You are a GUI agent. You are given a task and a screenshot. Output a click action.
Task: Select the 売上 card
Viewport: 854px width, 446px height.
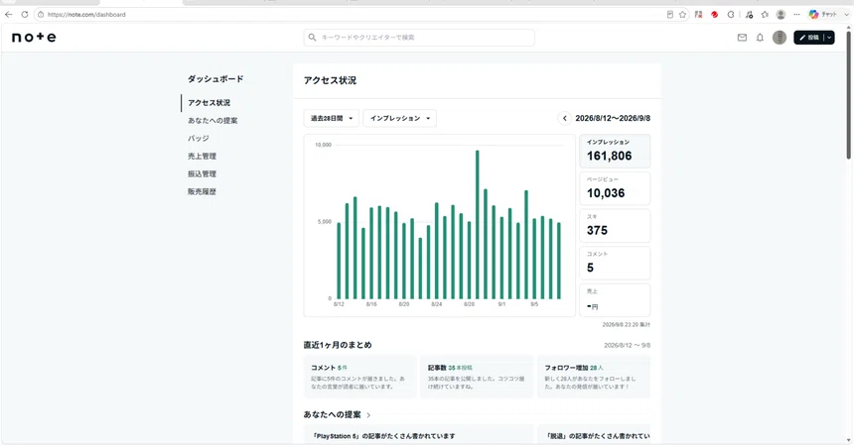[615, 300]
